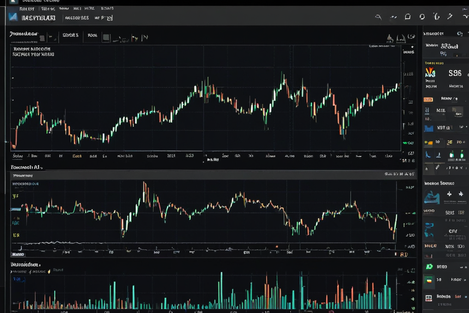Click the teal thumbnail image in the sidebar
This screenshot has width=469, height=313.
click(431, 198)
